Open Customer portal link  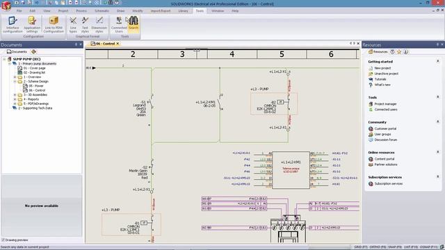pyautogui.click(x=385, y=128)
